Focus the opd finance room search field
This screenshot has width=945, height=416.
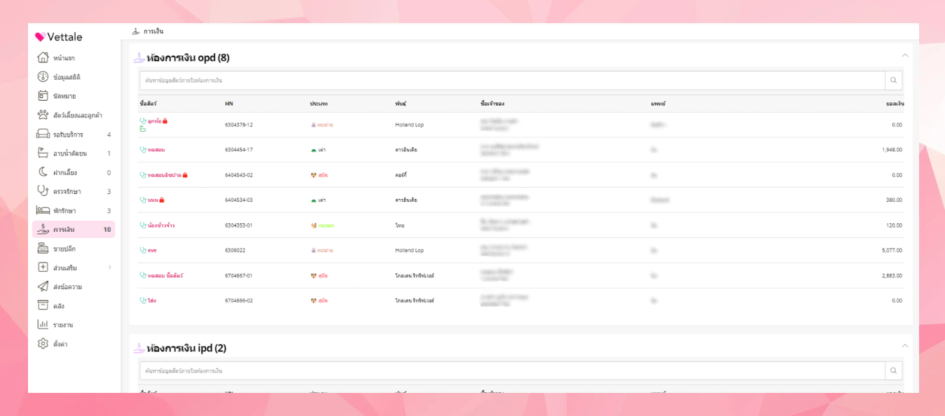coord(512,81)
